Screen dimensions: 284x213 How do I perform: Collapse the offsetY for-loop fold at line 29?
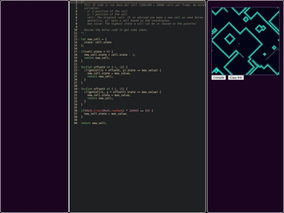[78, 89]
